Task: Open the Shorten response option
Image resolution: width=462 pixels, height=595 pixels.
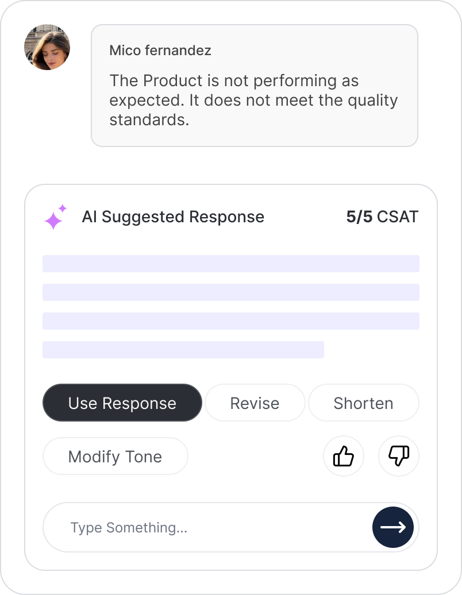Action: point(363,403)
